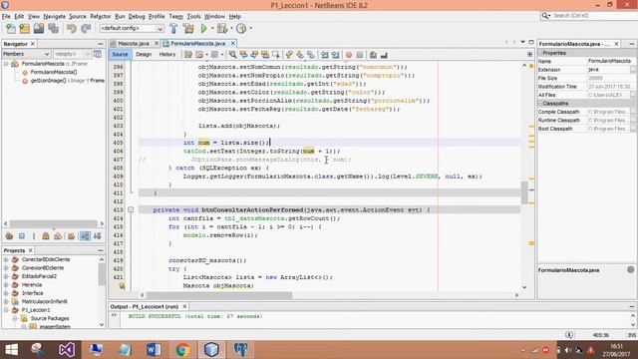Open the Refactor menu
Viewport: 638px width, 359px height.
click(100, 16)
